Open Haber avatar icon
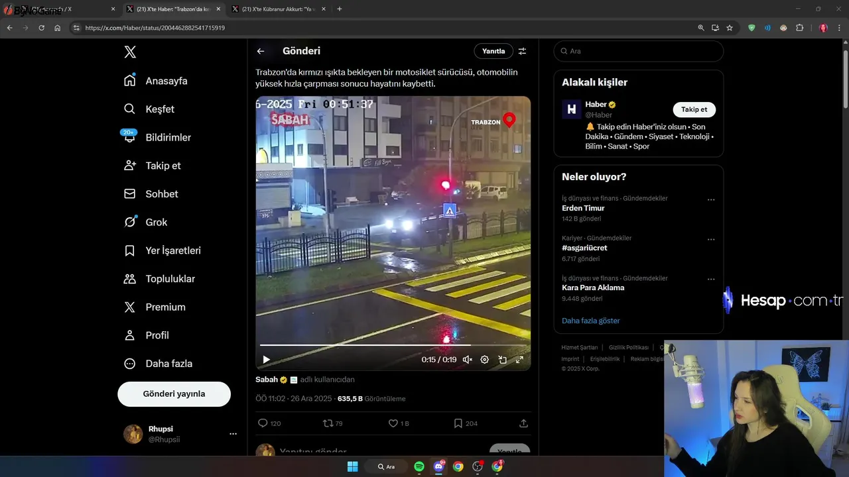 [572, 109]
